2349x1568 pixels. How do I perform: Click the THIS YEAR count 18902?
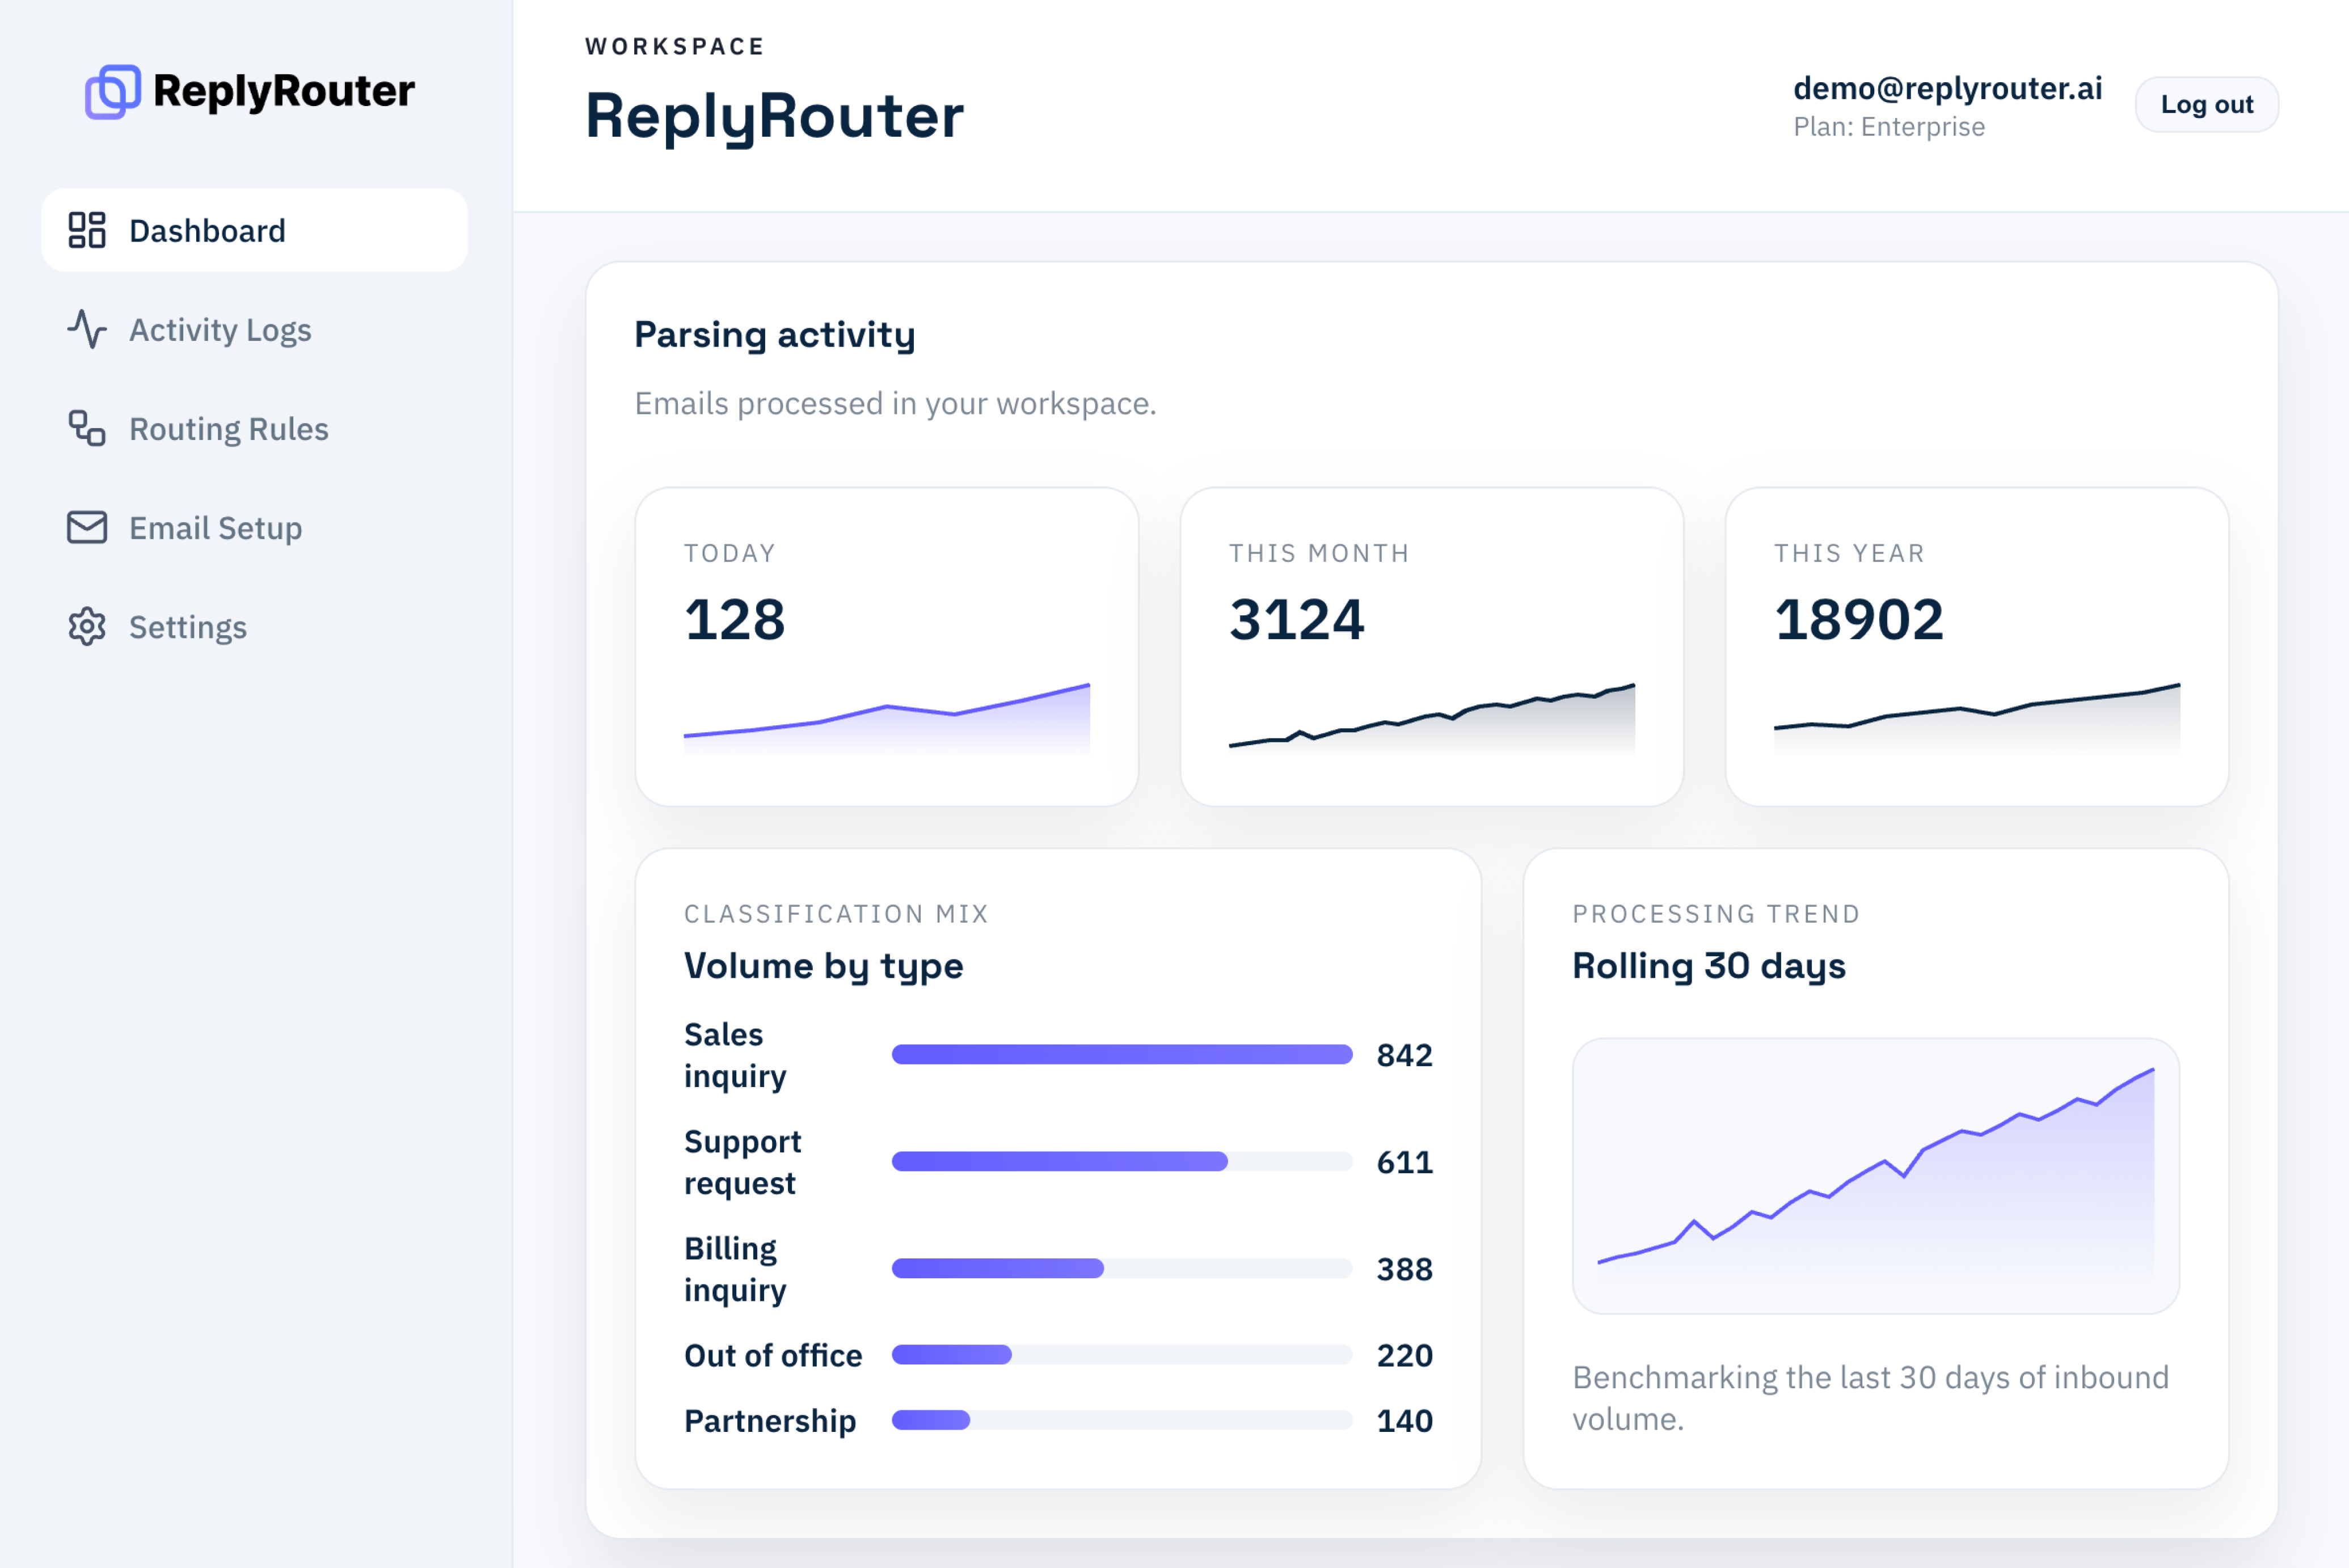[x=1859, y=621]
